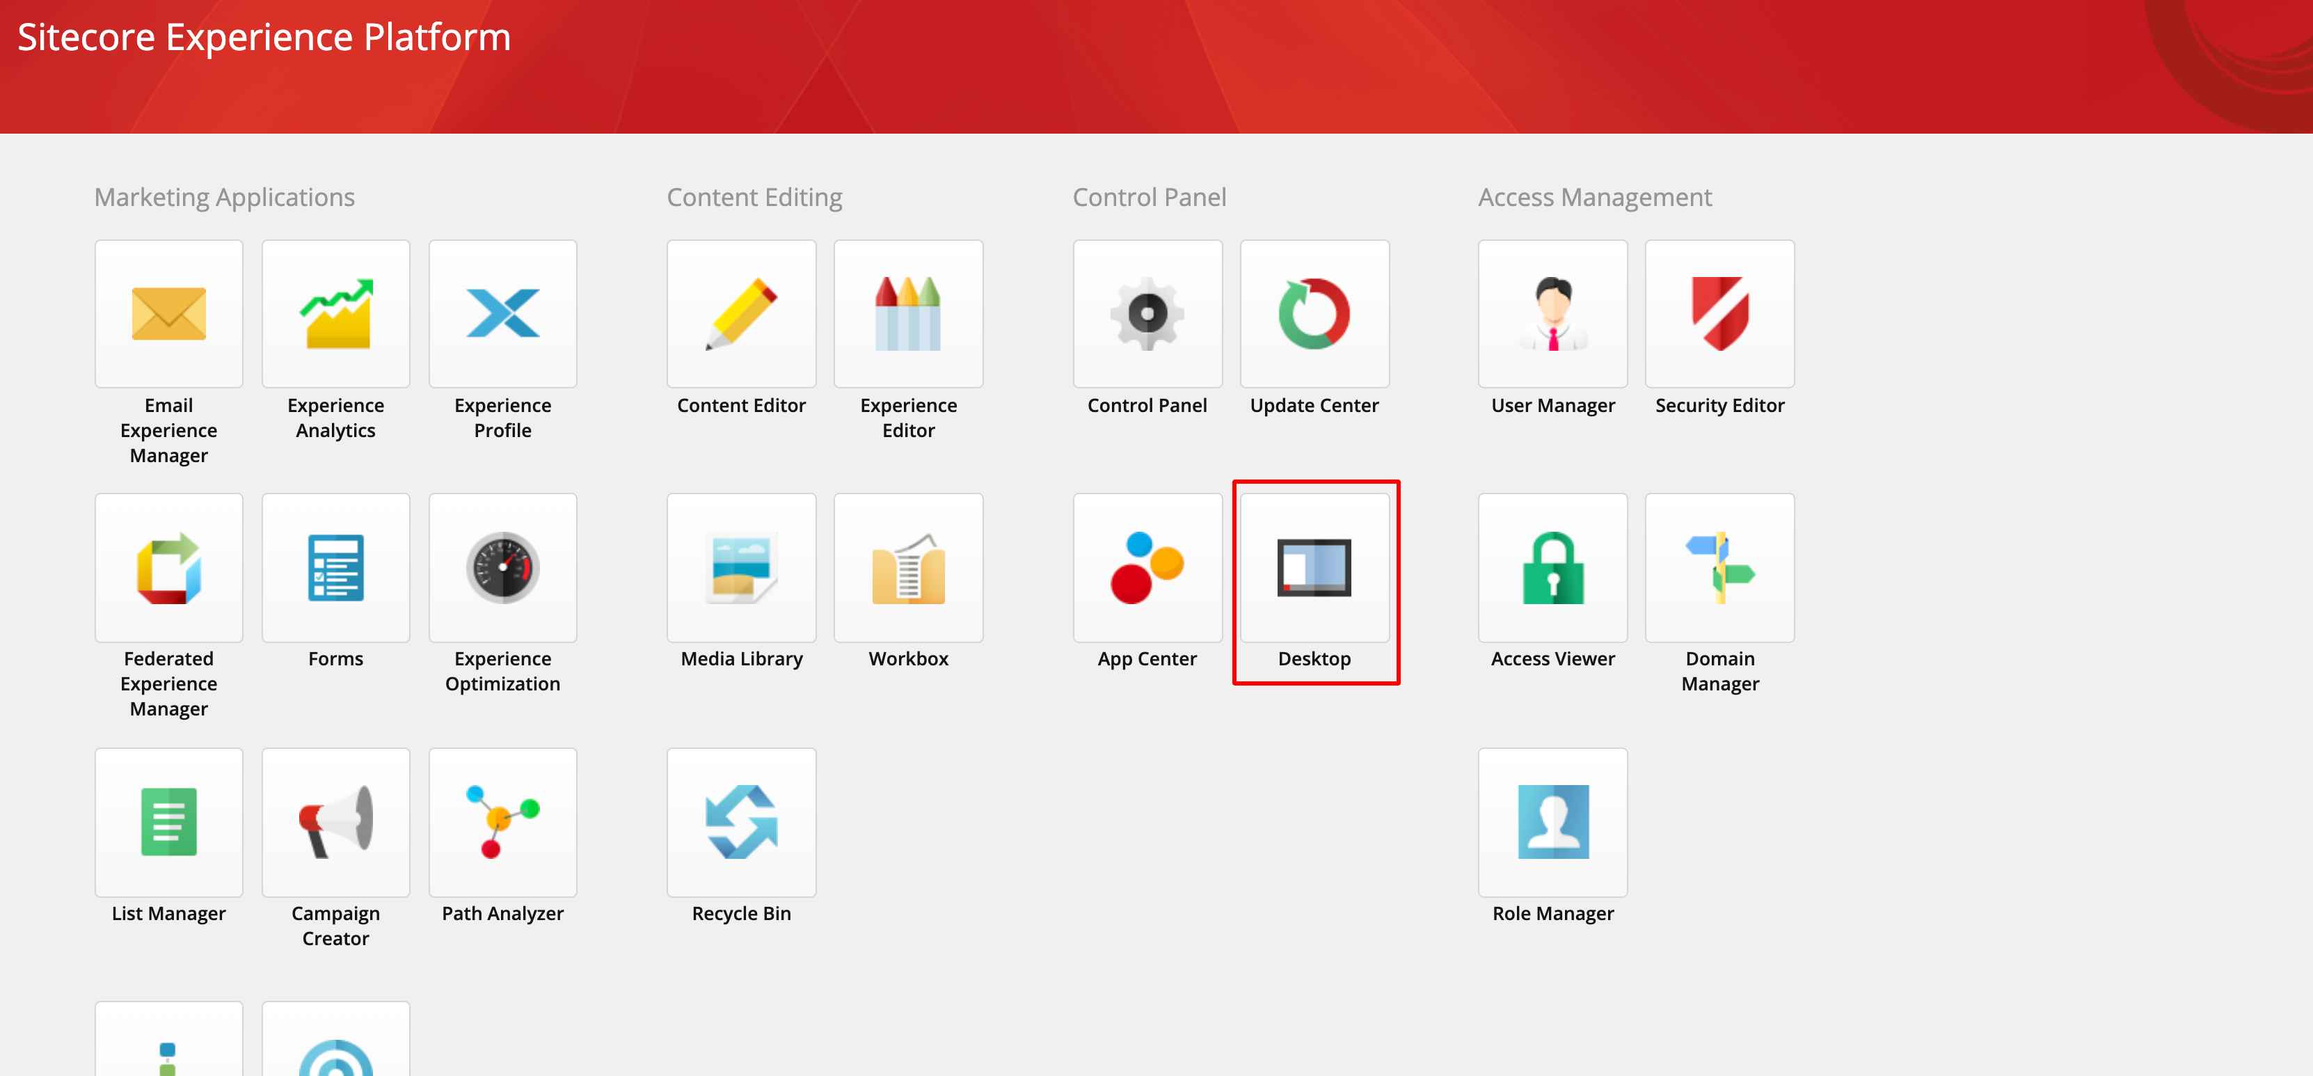Open the Experience Profile icon
The width and height of the screenshot is (2313, 1076).
503,313
